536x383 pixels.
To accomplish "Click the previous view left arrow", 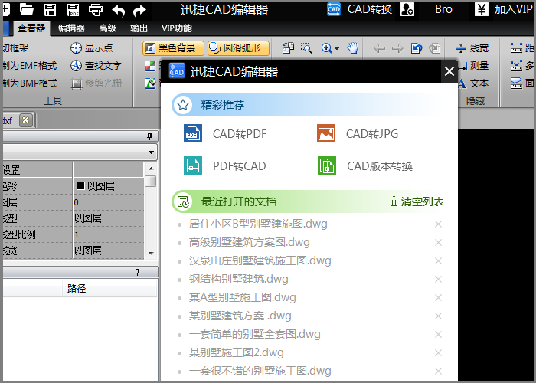I will pyautogui.click(x=380, y=48).
